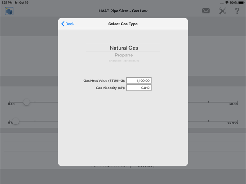Open settings wrench and screwdriver icon

click(x=222, y=11)
